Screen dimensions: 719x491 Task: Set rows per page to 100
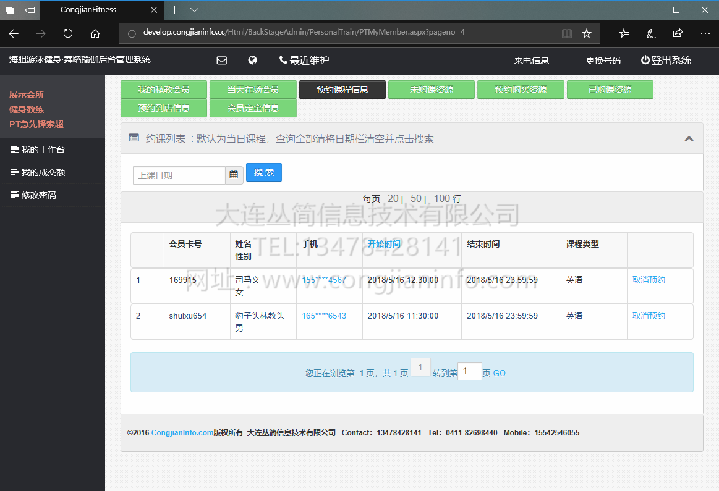click(x=442, y=199)
